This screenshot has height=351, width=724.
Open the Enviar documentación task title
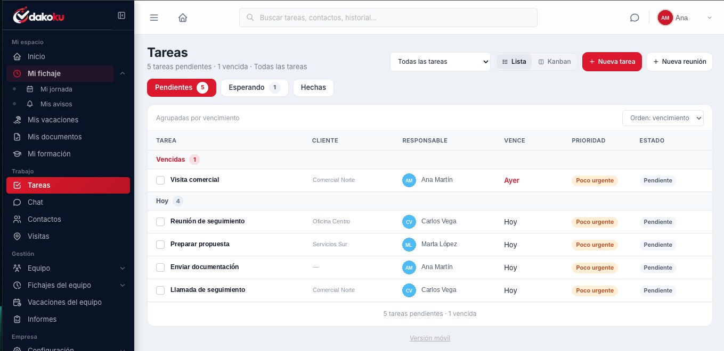(x=205, y=267)
